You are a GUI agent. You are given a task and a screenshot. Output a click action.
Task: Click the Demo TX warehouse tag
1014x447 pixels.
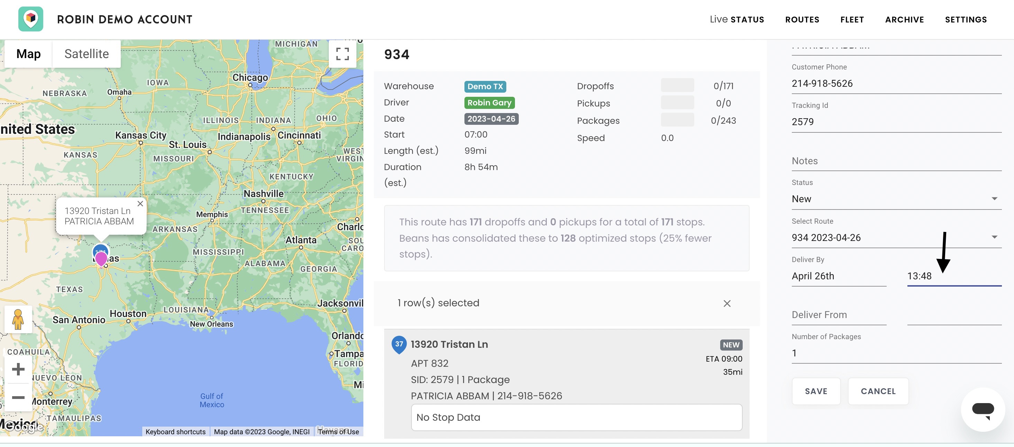point(485,86)
